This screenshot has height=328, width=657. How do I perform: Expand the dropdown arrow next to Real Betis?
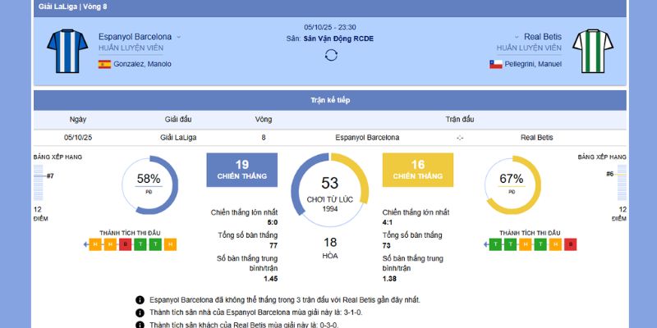pyautogui.click(x=517, y=37)
